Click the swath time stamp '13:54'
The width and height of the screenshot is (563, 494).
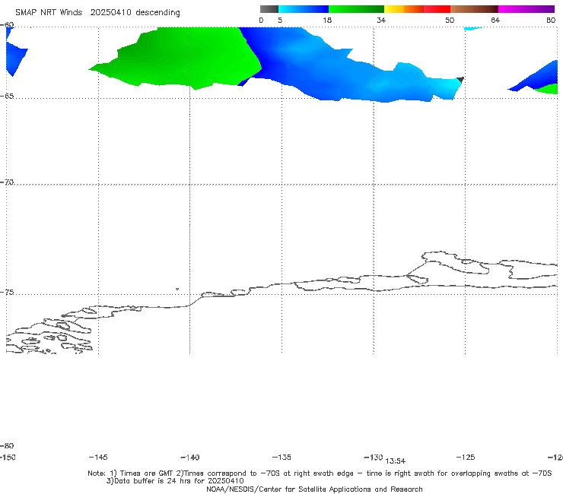(396, 461)
